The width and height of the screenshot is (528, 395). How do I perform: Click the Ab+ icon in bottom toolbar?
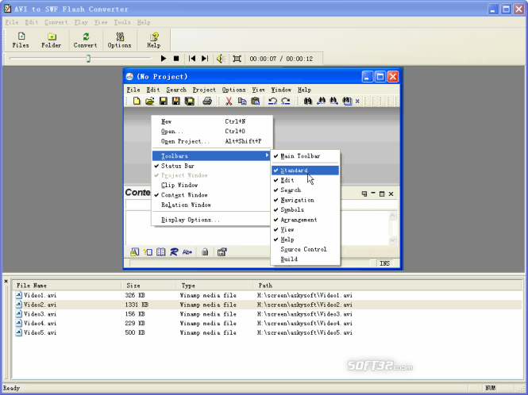[x=187, y=251]
